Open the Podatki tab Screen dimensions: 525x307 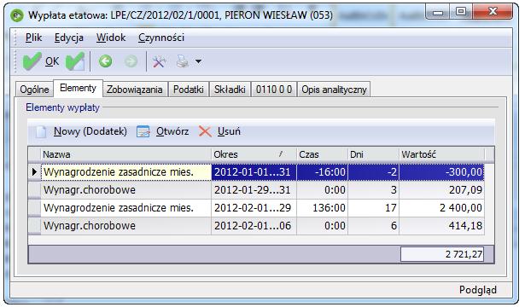189,90
